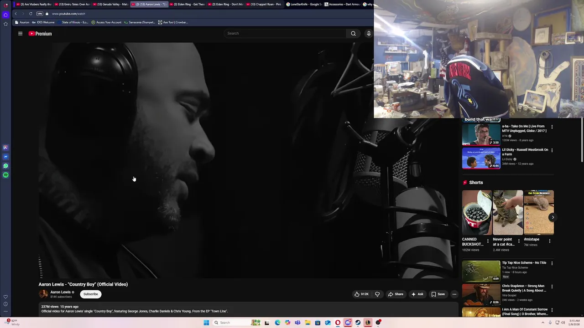The width and height of the screenshot is (584, 328).
Task: Open options for Never point at a cat short
Action: pyautogui.click(x=519, y=241)
